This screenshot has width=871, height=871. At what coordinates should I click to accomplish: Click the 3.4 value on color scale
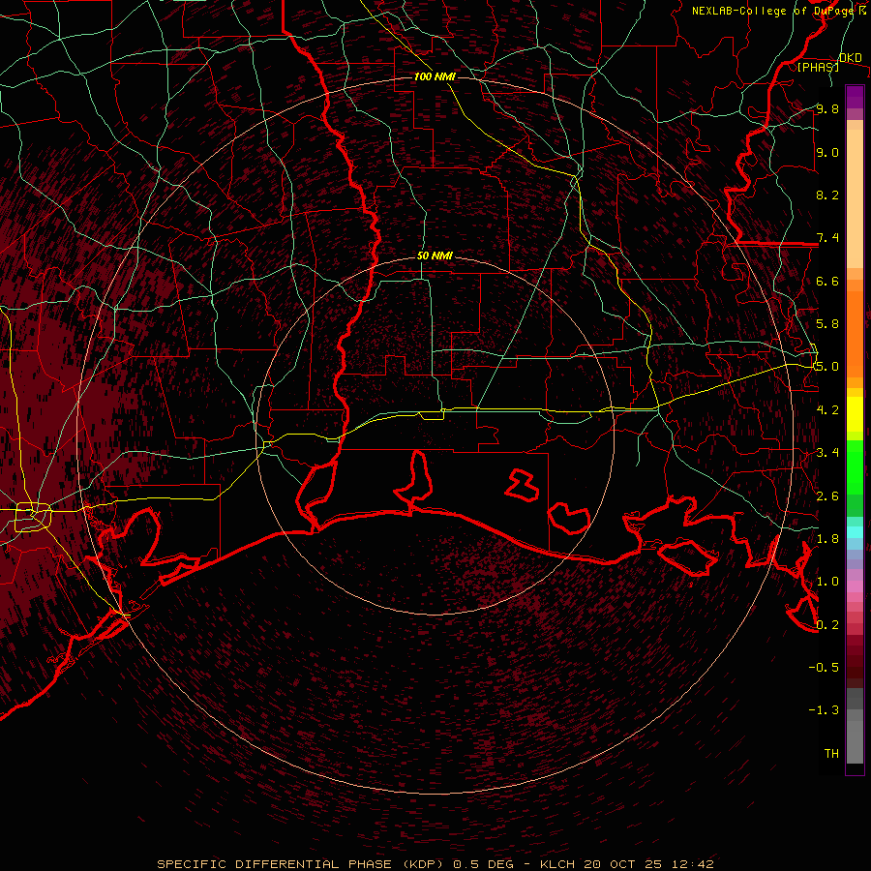coord(827,453)
